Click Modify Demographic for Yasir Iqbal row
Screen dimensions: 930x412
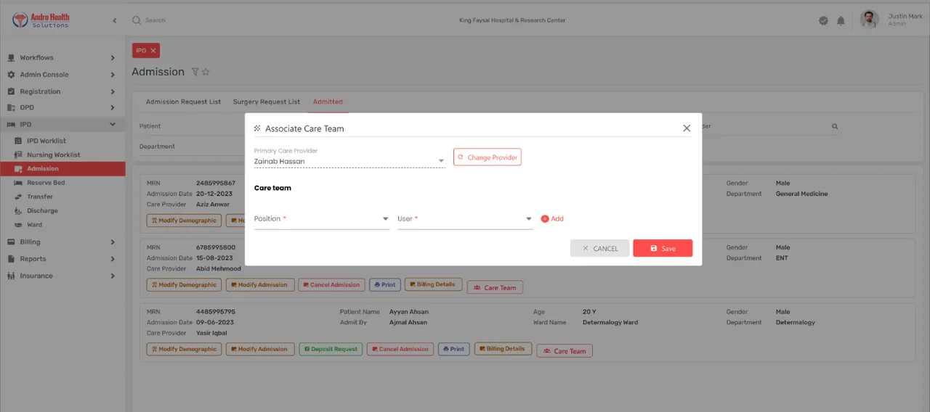(x=183, y=349)
